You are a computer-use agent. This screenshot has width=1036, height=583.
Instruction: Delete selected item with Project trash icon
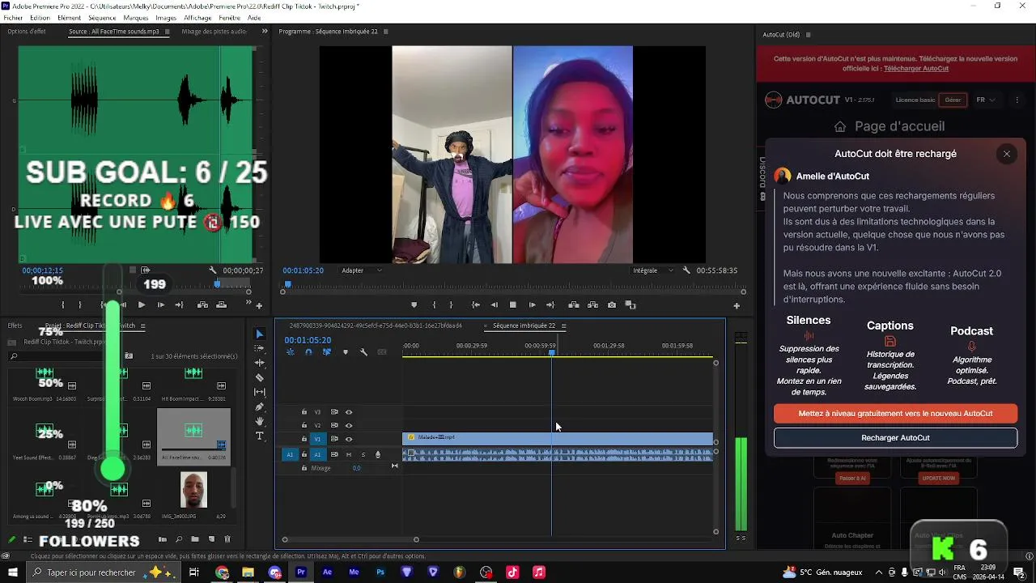click(x=227, y=539)
